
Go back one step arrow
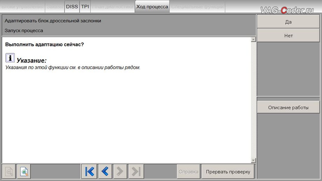click(x=105, y=171)
